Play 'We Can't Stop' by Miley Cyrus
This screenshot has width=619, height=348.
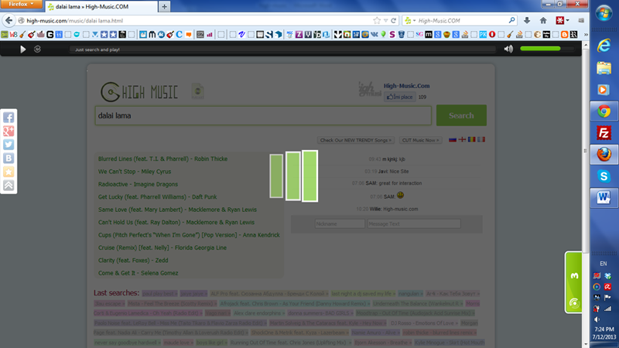[135, 172]
